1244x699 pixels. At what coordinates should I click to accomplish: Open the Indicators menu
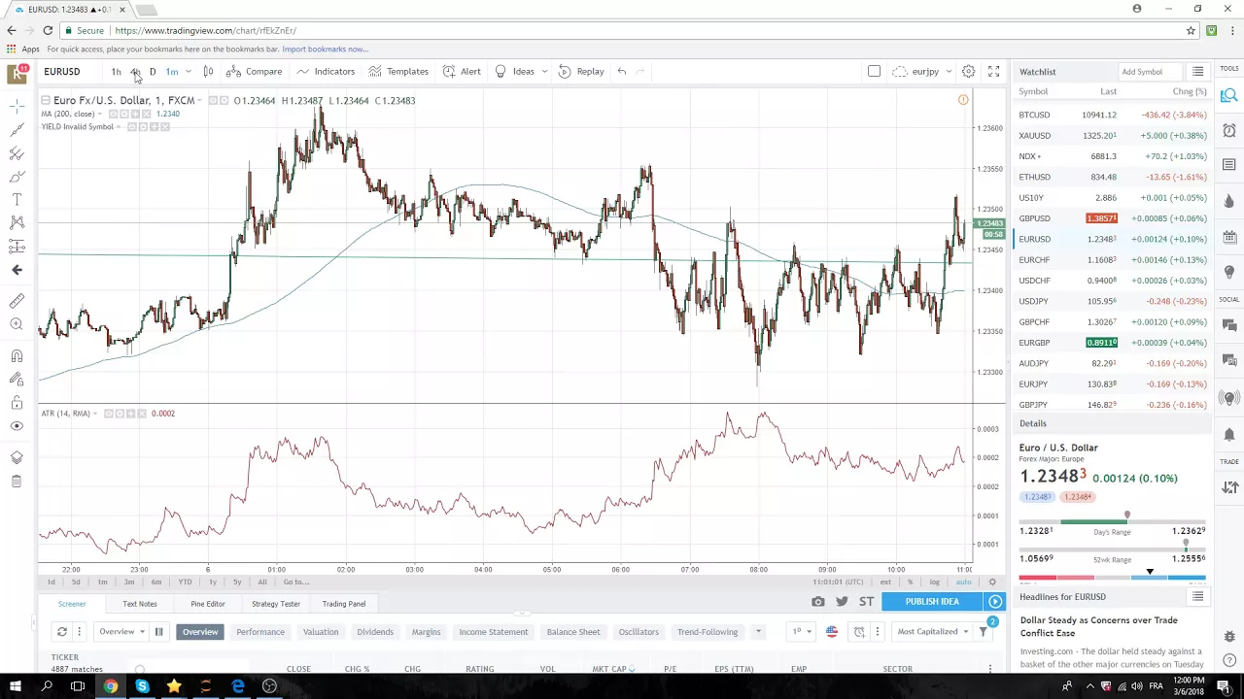click(326, 71)
